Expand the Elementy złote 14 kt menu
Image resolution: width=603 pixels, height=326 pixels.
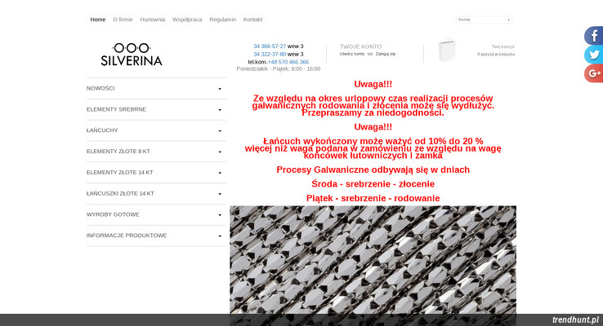click(155, 173)
